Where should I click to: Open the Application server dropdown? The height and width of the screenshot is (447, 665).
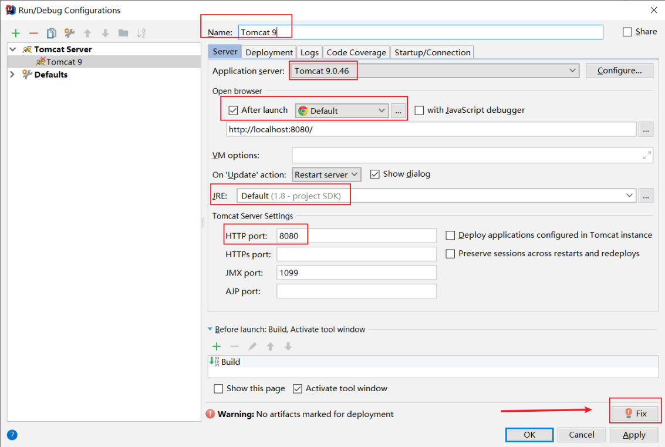point(435,70)
